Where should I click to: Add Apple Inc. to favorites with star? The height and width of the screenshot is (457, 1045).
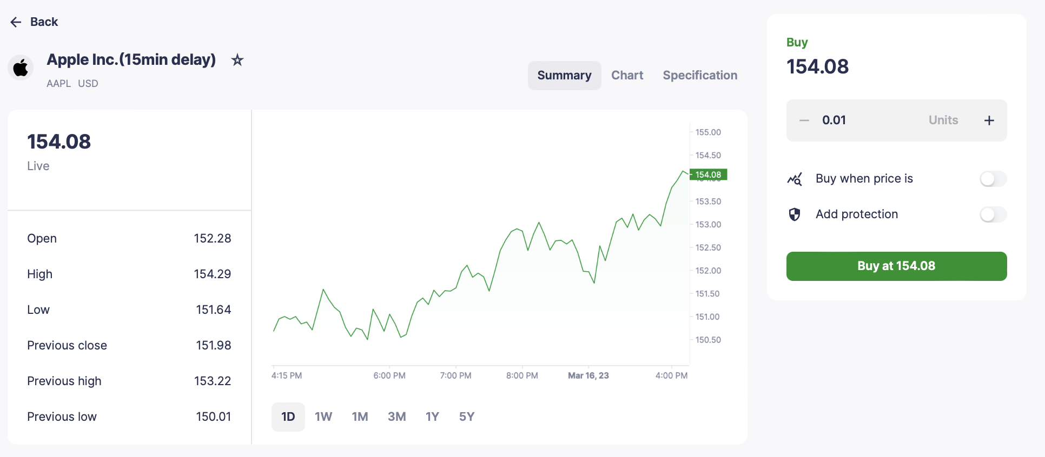click(x=237, y=60)
